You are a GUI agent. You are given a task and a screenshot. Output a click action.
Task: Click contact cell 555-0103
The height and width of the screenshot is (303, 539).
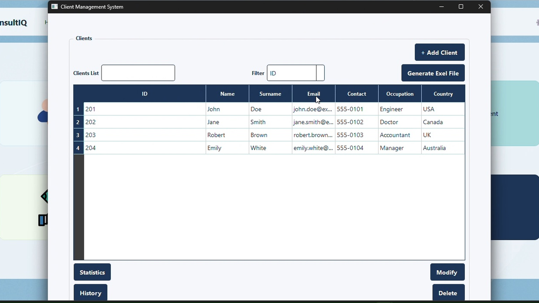click(x=357, y=135)
